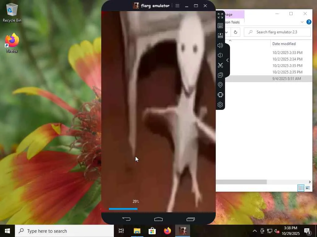
Task: Click the flarg emulator title icon
Action: point(136,6)
